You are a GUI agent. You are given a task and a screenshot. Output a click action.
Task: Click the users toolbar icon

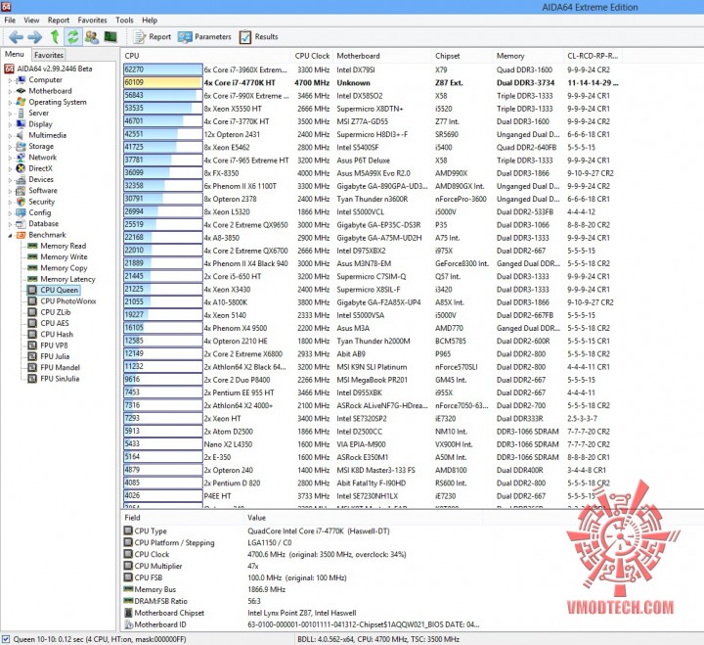[x=92, y=37]
